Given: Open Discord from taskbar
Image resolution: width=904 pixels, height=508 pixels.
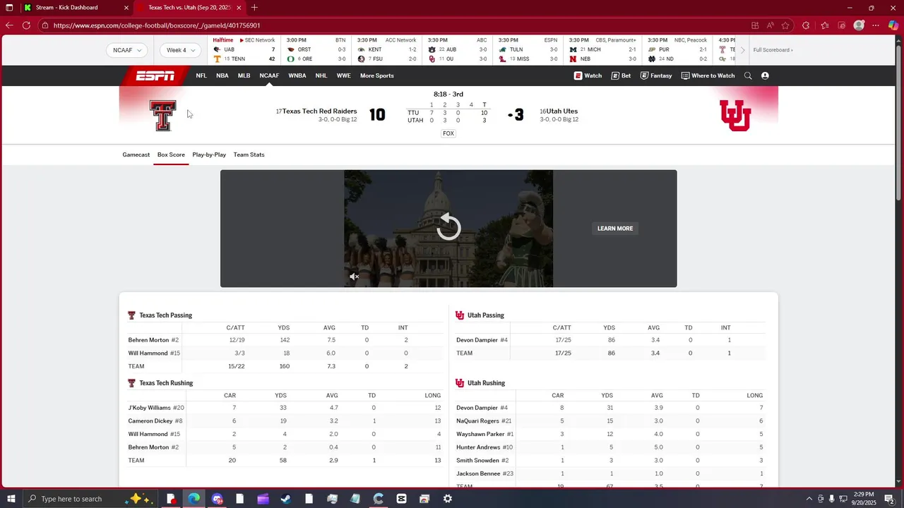Looking at the screenshot, I should point(217,499).
